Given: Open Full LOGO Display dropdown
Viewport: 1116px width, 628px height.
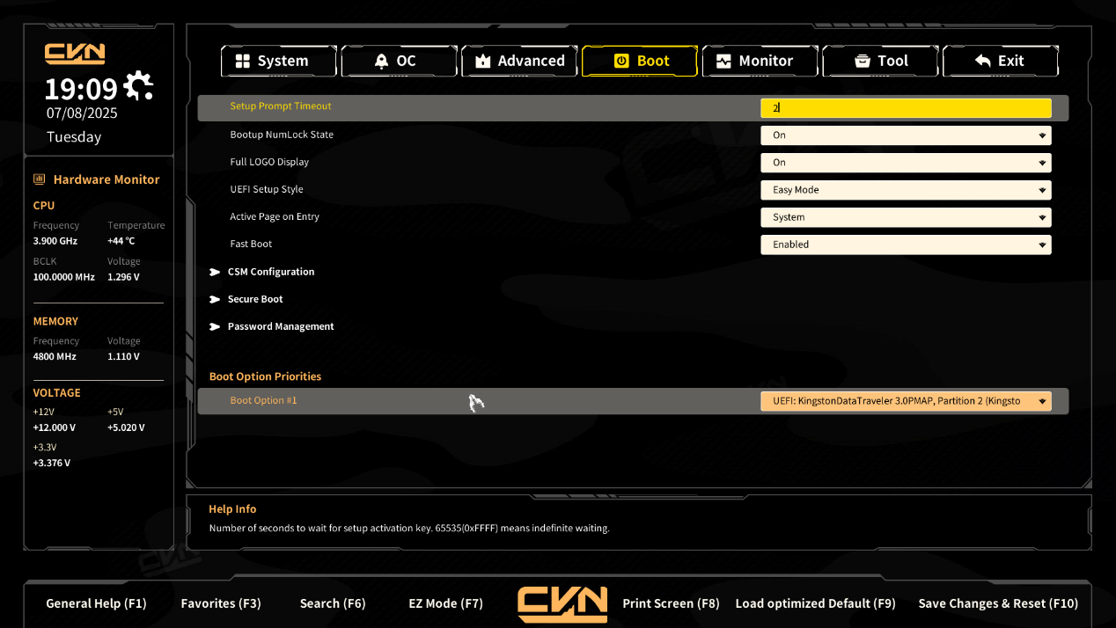Looking at the screenshot, I should click(906, 163).
